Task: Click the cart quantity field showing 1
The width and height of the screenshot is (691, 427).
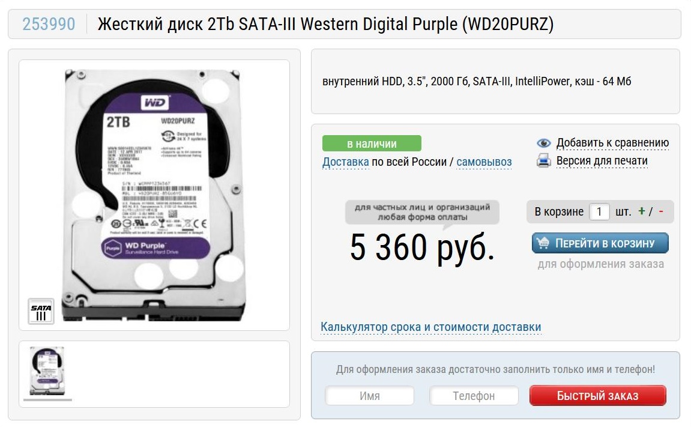Action: pyautogui.click(x=599, y=211)
